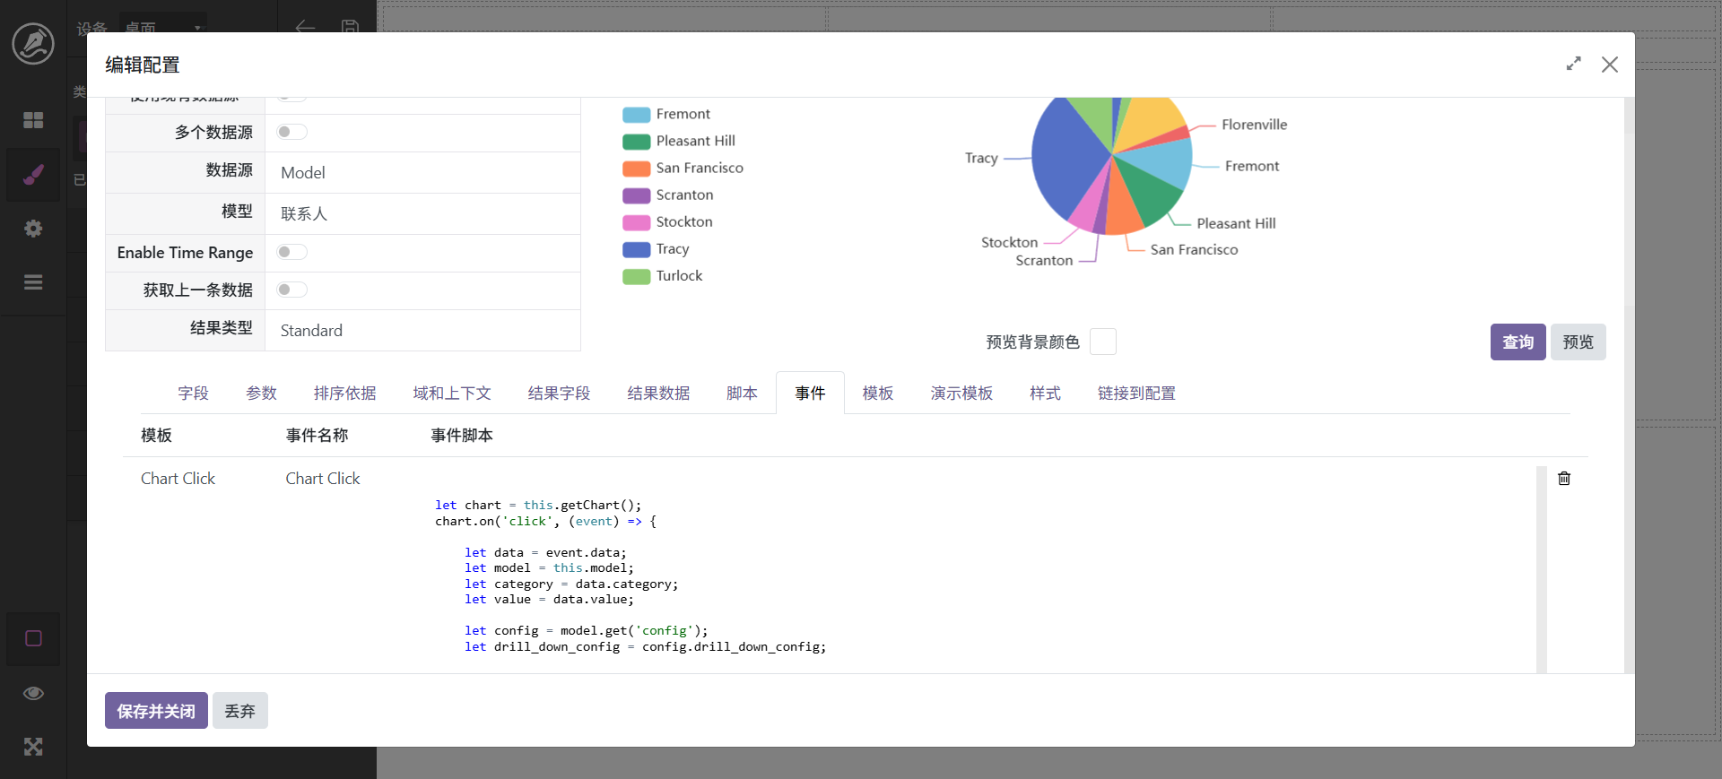Click the 保存并关闭 button

click(156, 711)
